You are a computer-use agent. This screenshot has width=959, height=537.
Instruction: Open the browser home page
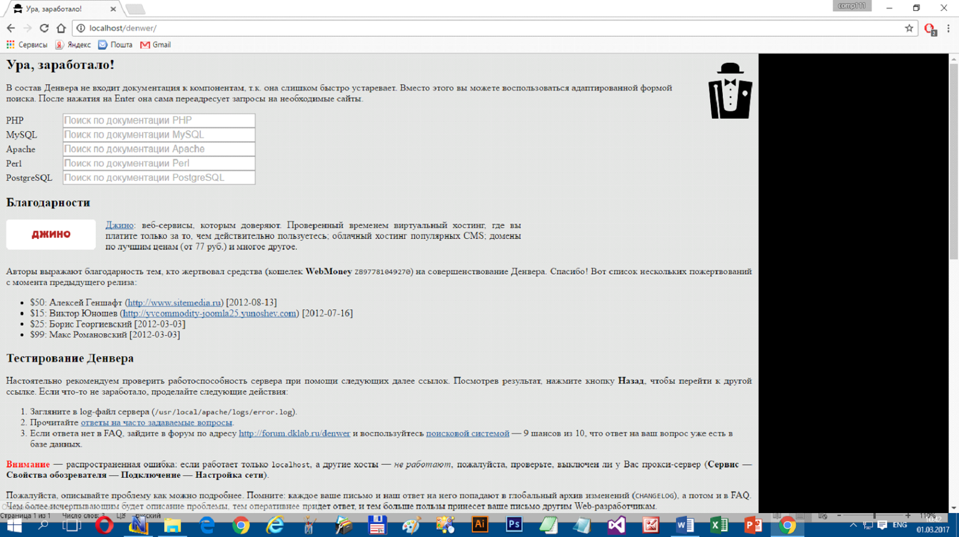pos(61,28)
